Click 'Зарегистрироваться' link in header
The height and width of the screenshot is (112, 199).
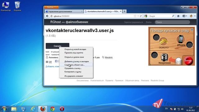click(133, 22)
